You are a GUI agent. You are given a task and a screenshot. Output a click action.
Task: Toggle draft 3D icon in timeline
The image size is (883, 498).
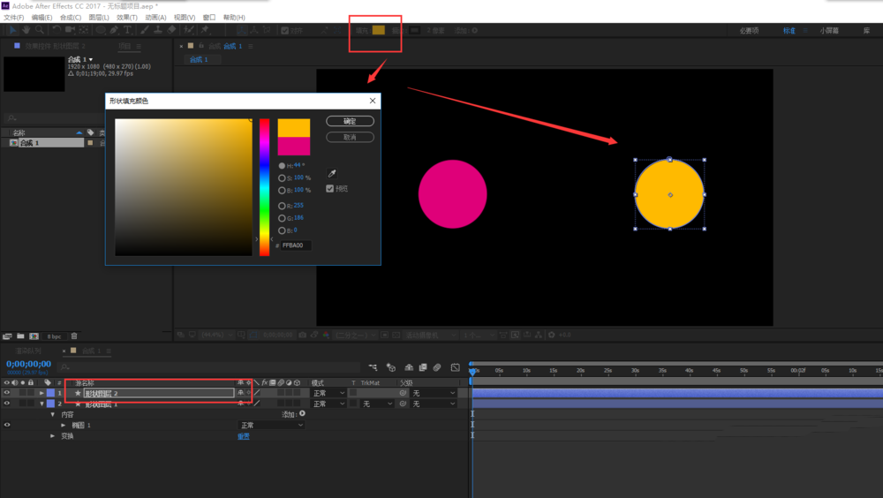coord(391,367)
